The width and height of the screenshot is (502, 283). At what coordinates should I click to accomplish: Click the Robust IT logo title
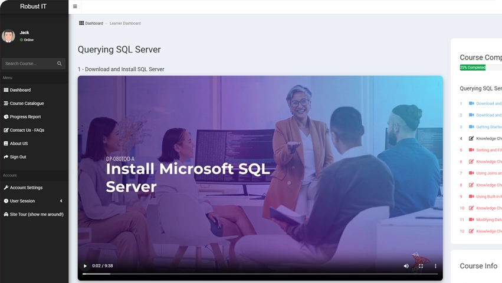click(33, 6)
